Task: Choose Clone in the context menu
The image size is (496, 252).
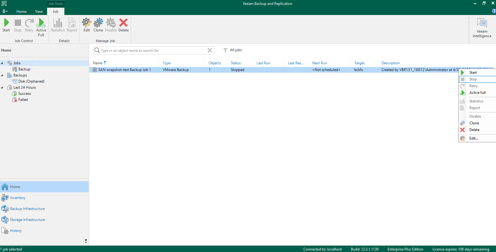Action: click(474, 123)
